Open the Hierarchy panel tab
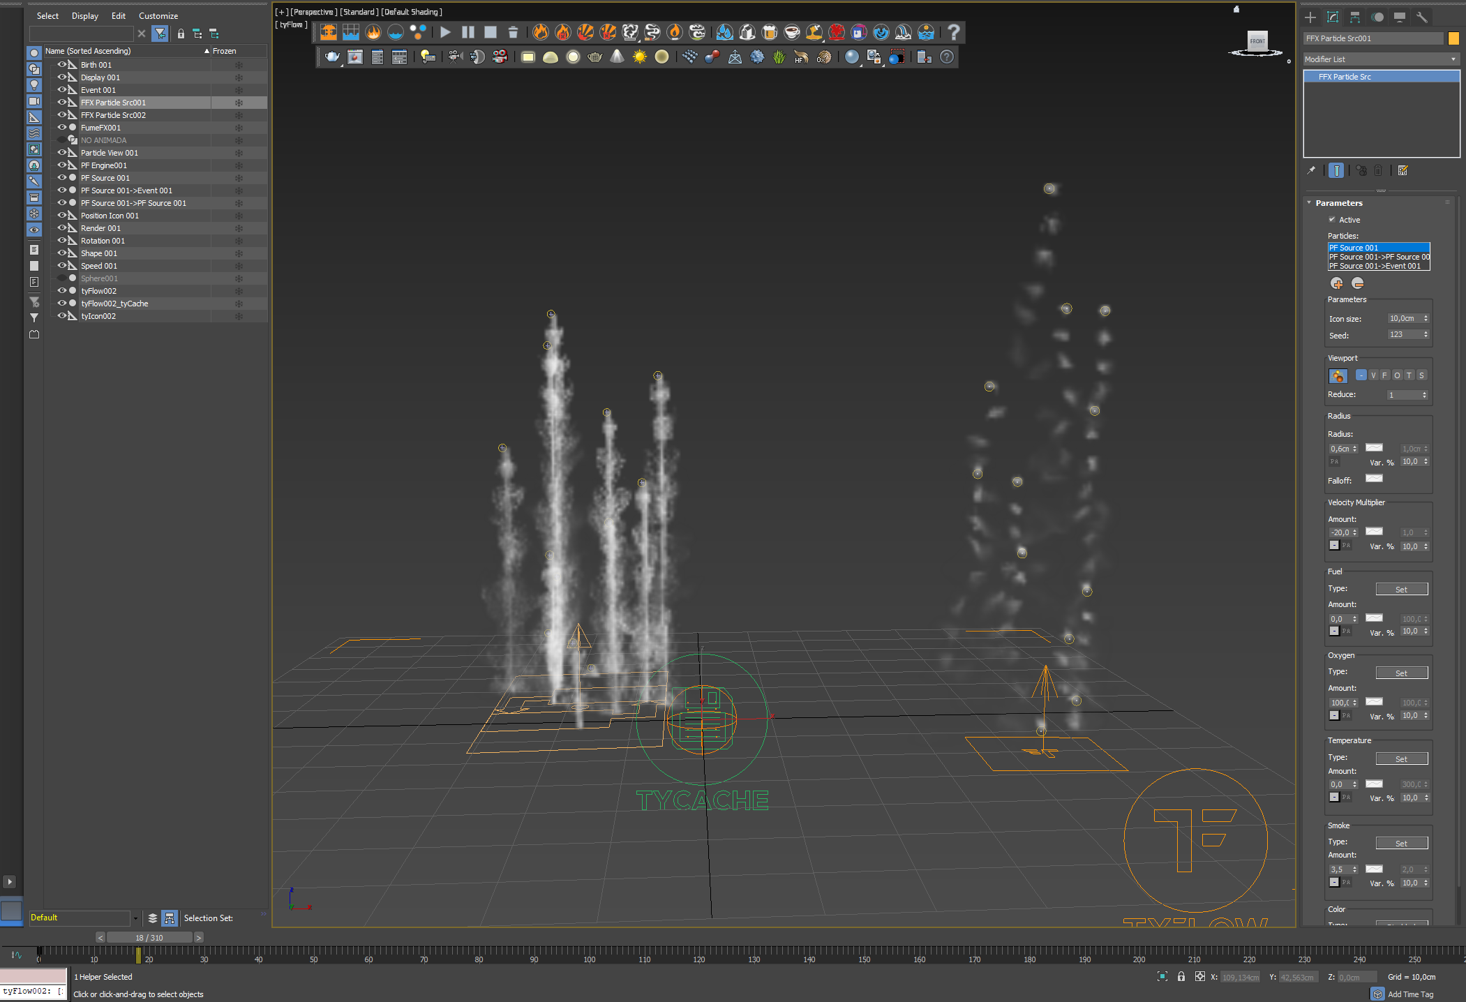The height and width of the screenshot is (1002, 1466). 1355,17
